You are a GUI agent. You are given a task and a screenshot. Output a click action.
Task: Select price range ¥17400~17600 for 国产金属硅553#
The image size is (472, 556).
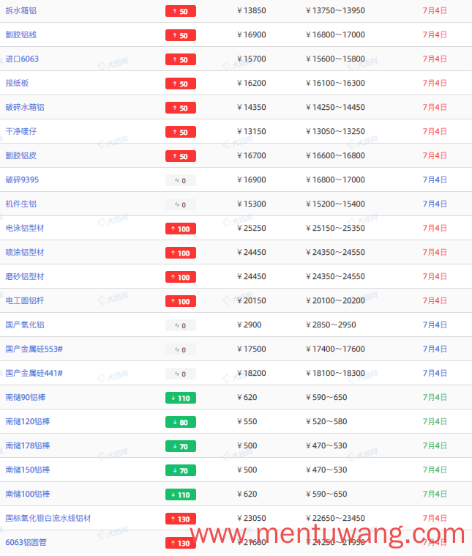coord(335,349)
